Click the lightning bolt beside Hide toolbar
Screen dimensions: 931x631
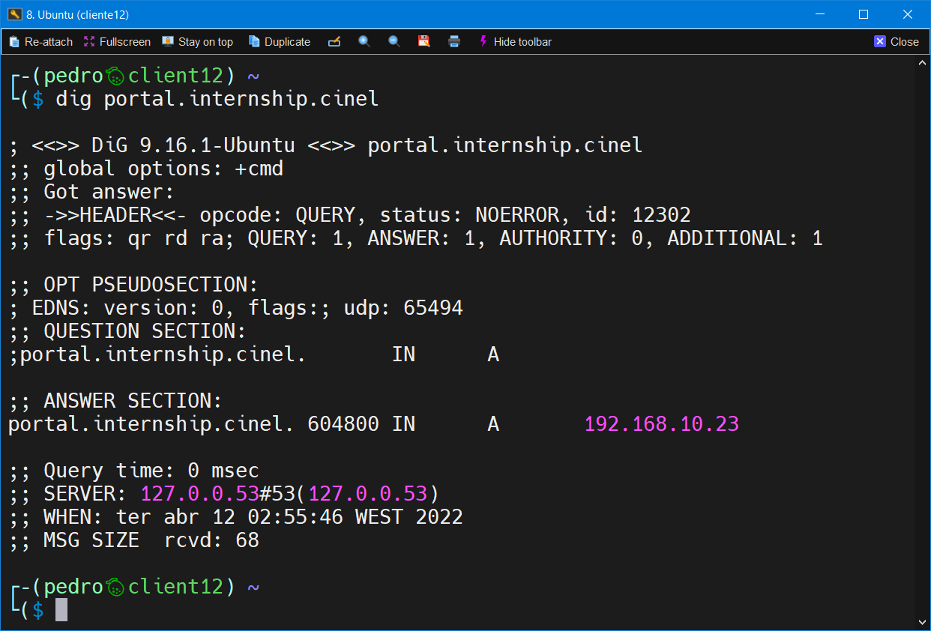tap(483, 41)
